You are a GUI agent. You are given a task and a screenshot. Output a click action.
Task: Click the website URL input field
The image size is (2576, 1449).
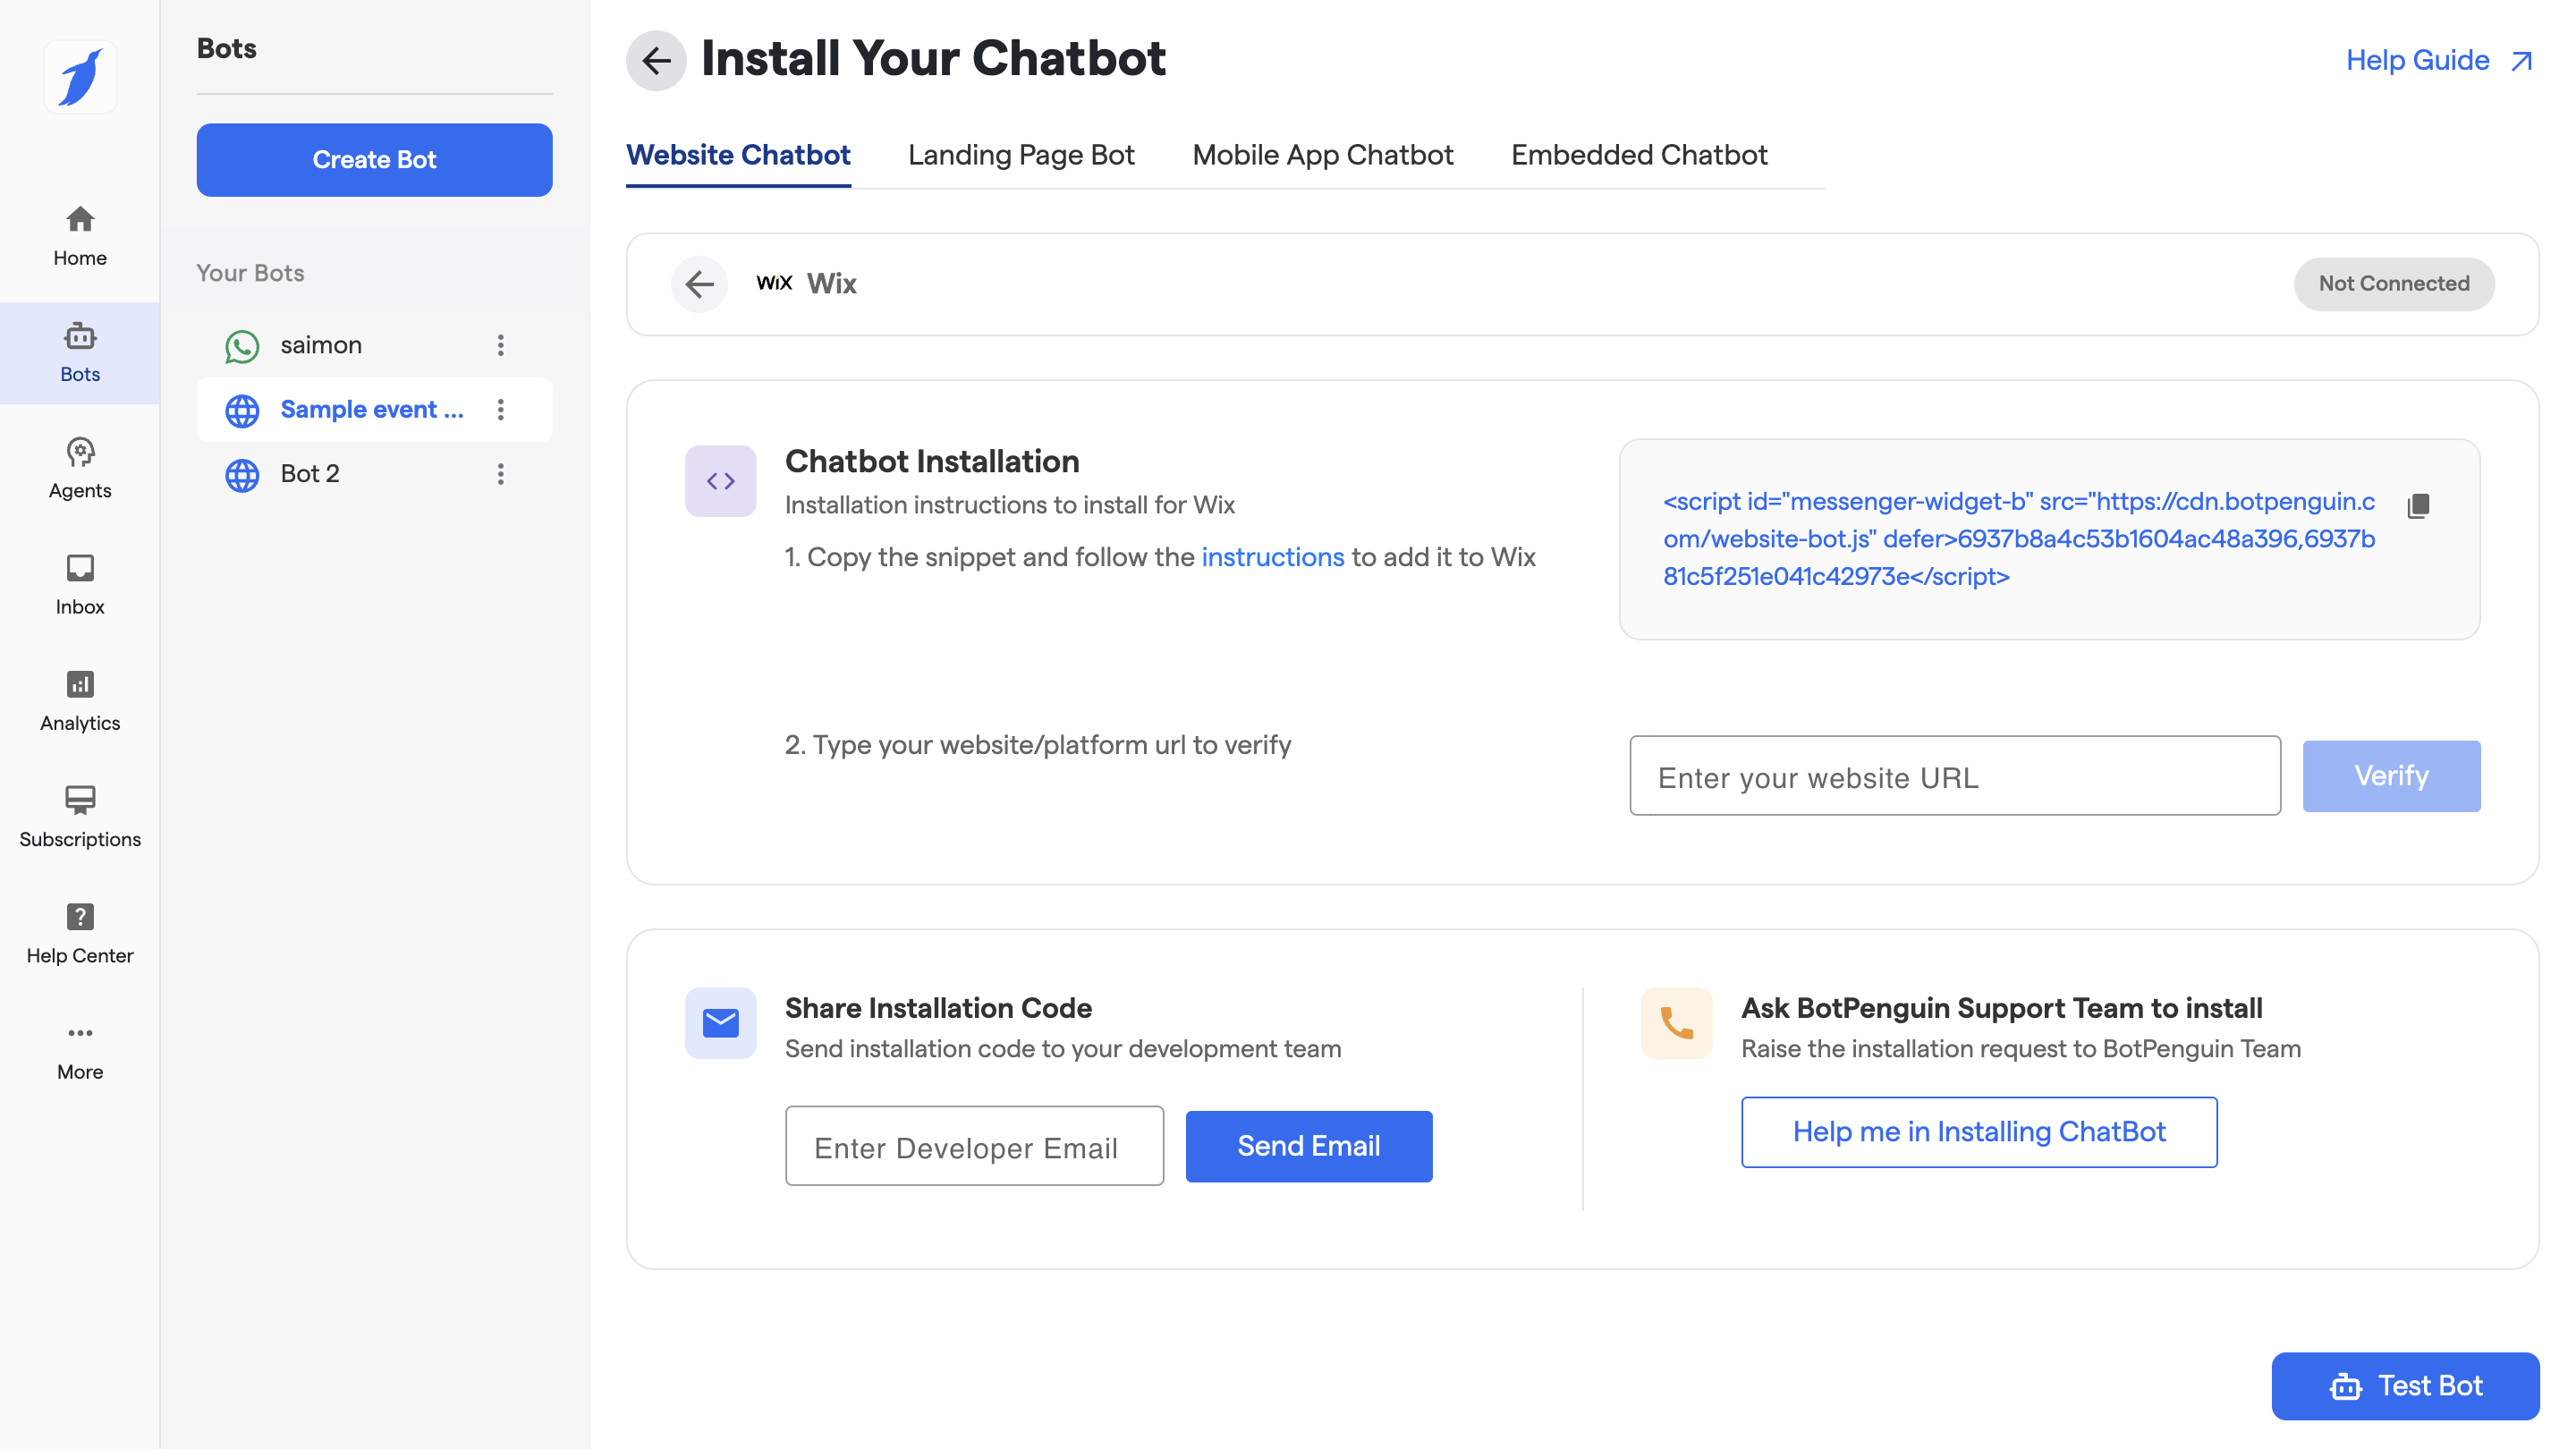pyautogui.click(x=1954, y=777)
